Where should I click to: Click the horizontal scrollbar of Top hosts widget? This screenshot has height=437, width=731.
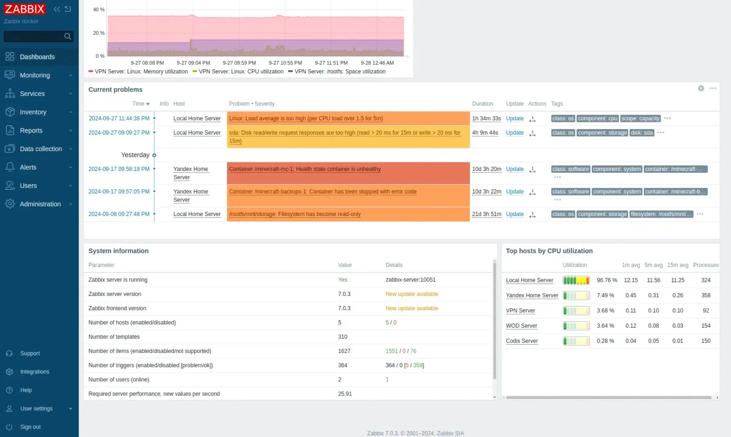[x=608, y=397]
